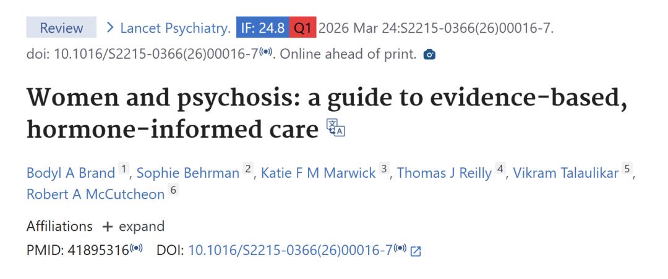
Task: Click affiliation superscript 6 after McCutcheon
Action: [x=173, y=191]
